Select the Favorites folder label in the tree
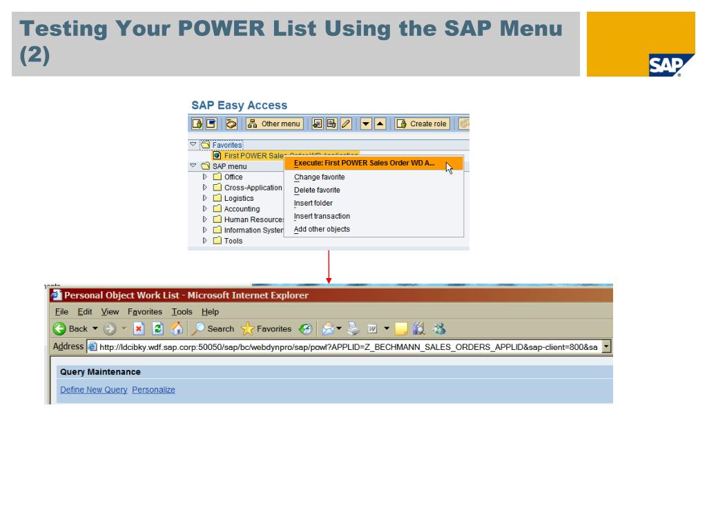This screenshot has width=707, height=530. click(227, 145)
